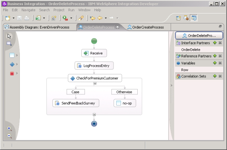Select the SendFeedbackSurvey activity

click(76, 103)
